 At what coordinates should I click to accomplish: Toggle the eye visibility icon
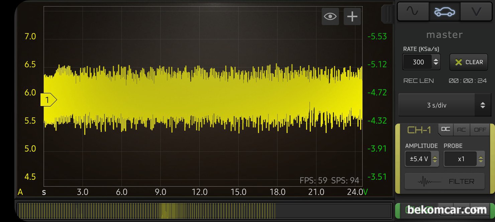tap(330, 16)
